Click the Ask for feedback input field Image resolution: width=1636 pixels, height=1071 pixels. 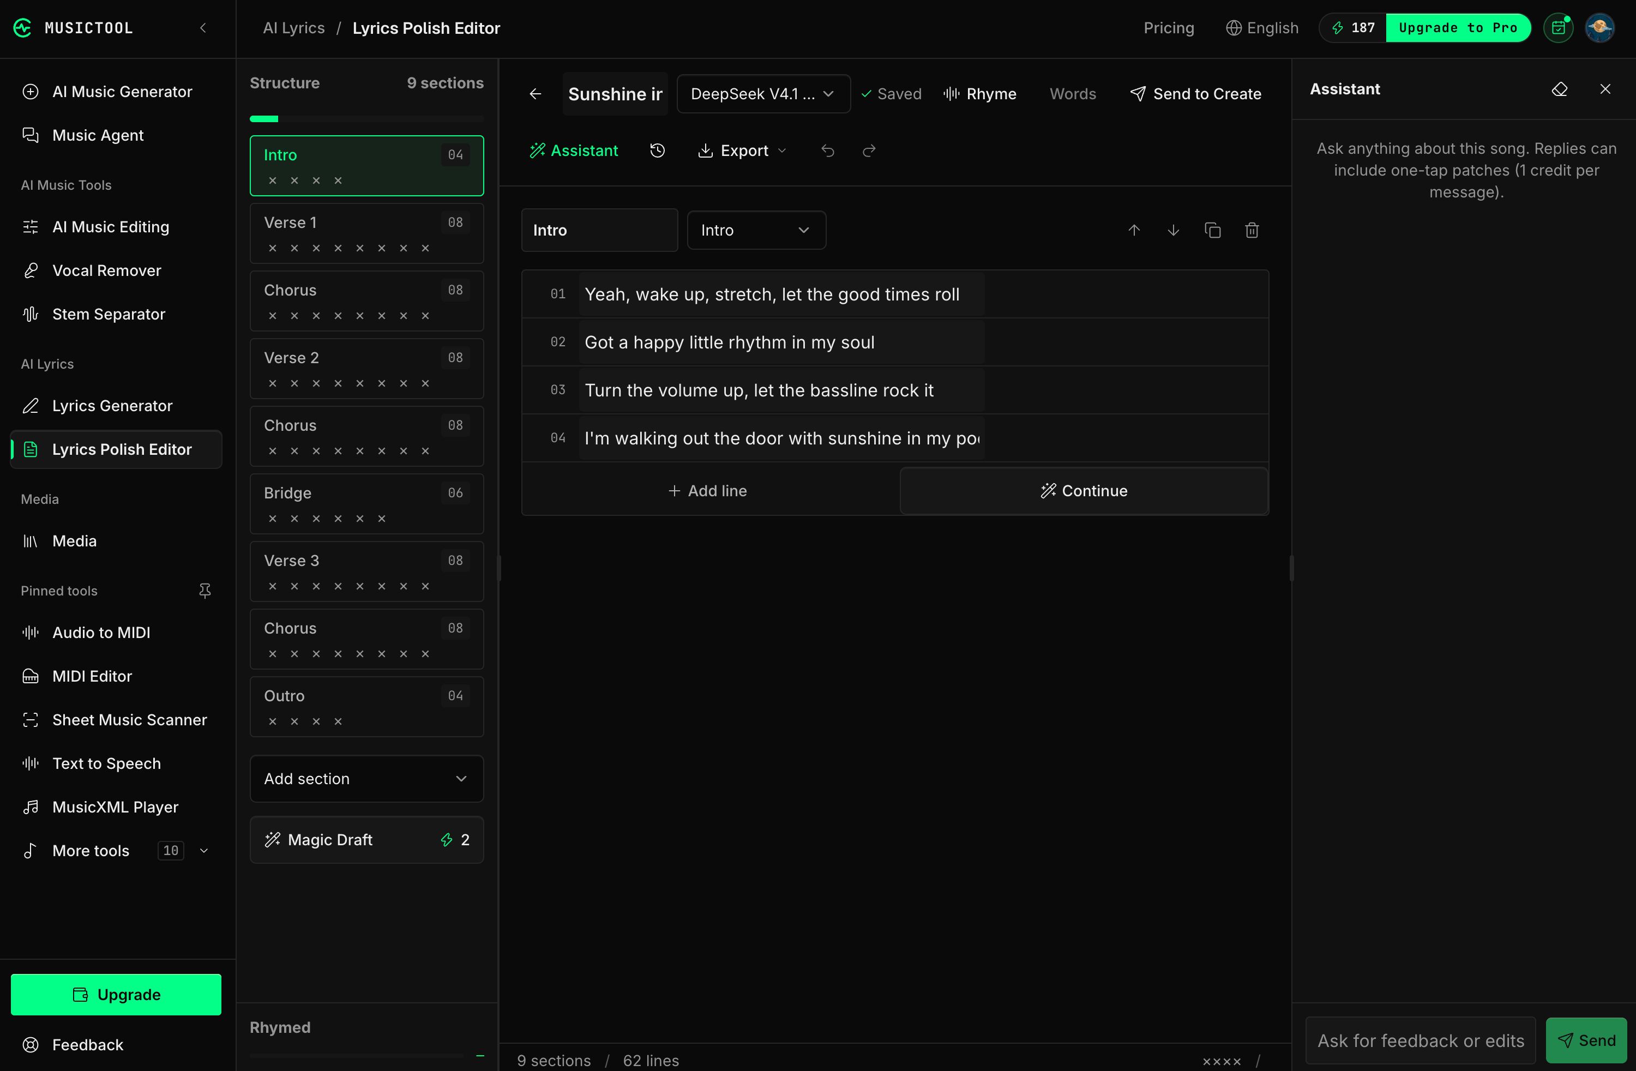click(1420, 1041)
